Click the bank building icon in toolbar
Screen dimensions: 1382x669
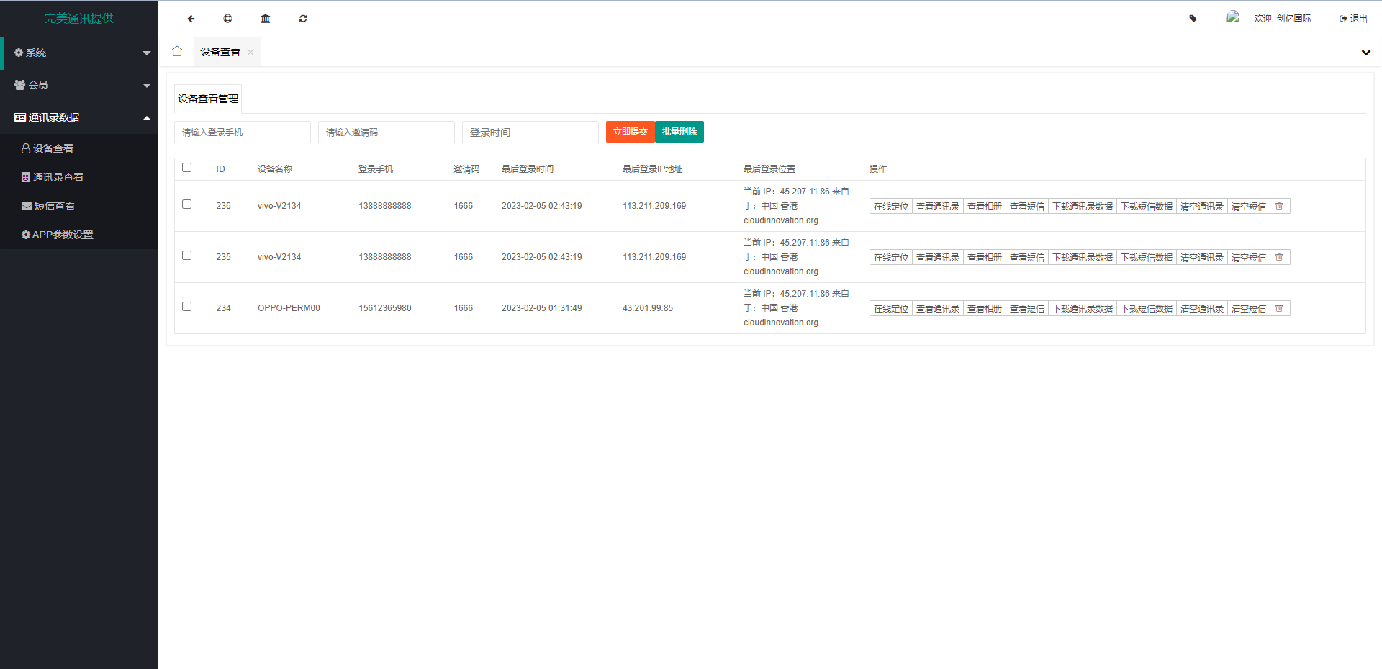tap(266, 19)
